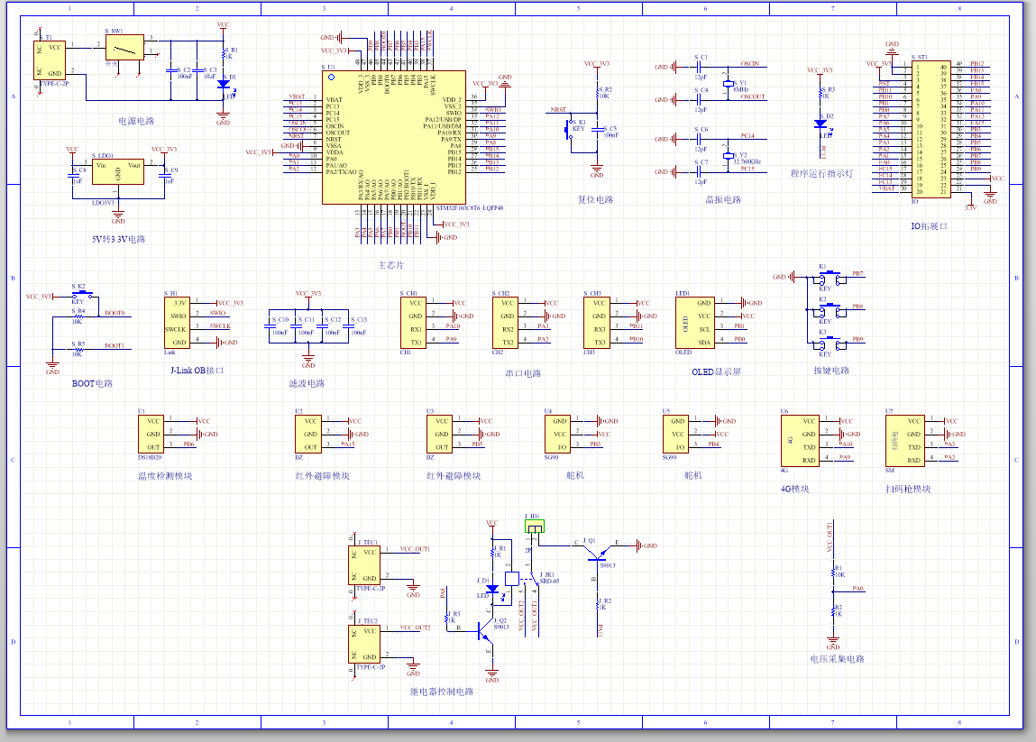Select the S_SW1 switch component

(124, 48)
